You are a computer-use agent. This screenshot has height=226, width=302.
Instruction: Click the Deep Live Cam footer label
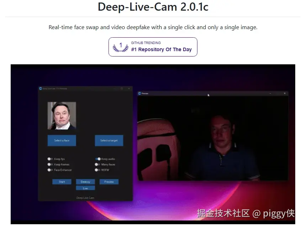click(85, 198)
